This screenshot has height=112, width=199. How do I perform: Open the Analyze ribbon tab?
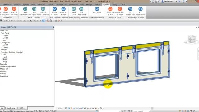[50, 5]
